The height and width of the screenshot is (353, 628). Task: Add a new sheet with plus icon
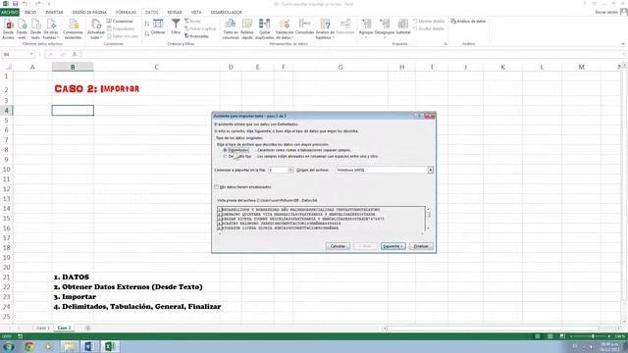click(87, 328)
